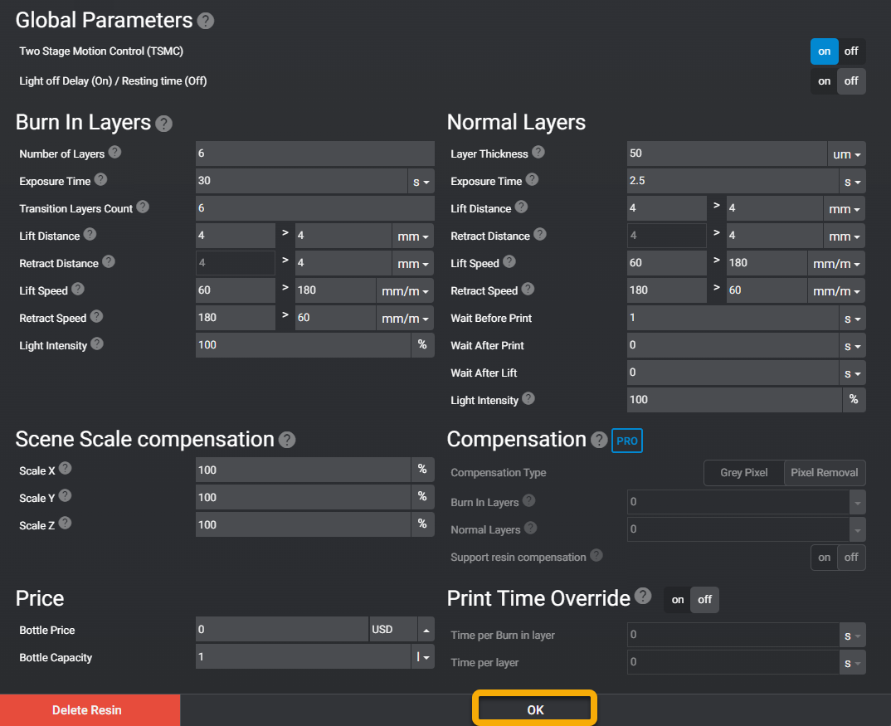Screen dimensions: 891x726
Task: Click the Burn In Layers help icon
Action: [163, 122]
